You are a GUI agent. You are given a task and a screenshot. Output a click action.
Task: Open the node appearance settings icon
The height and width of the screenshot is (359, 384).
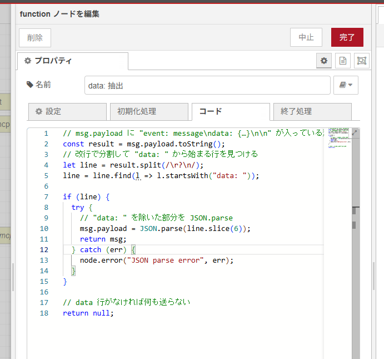[x=361, y=61]
